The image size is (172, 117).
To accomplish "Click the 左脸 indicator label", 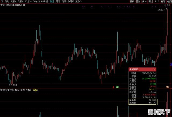I will coord(29,90).
